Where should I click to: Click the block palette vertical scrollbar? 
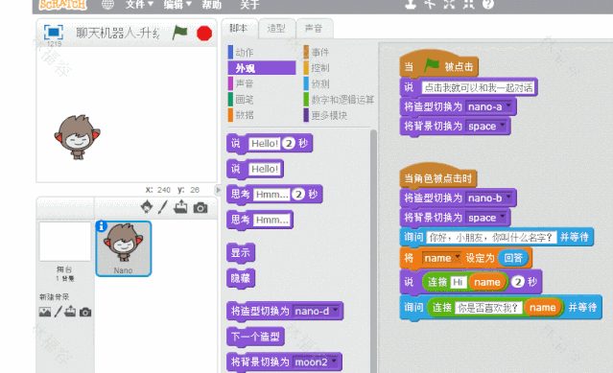click(373, 250)
